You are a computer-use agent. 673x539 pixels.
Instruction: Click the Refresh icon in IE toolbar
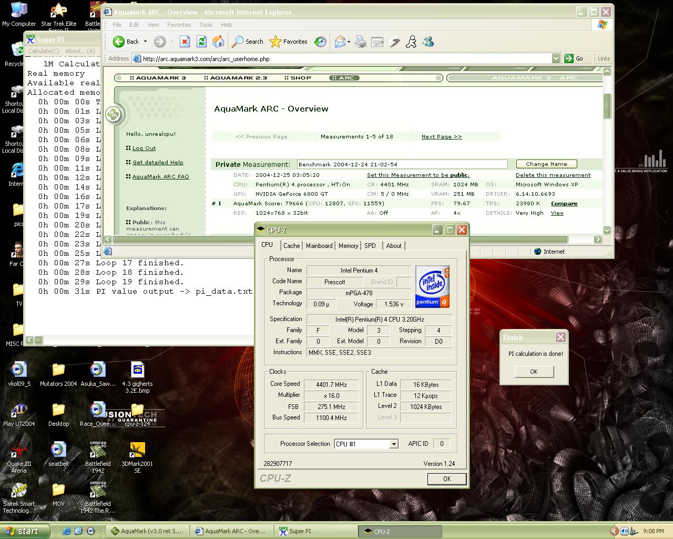(x=201, y=42)
